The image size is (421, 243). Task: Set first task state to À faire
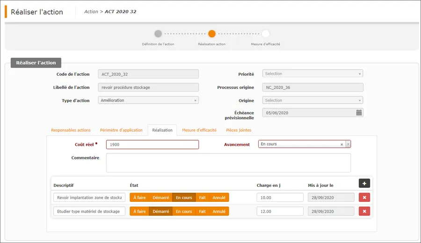coord(139,197)
